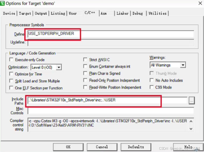The width and height of the screenshot is (204, 152).
Task: Check One ELF Section per Function
Action: pyautogui.click(x=11, y=88)
